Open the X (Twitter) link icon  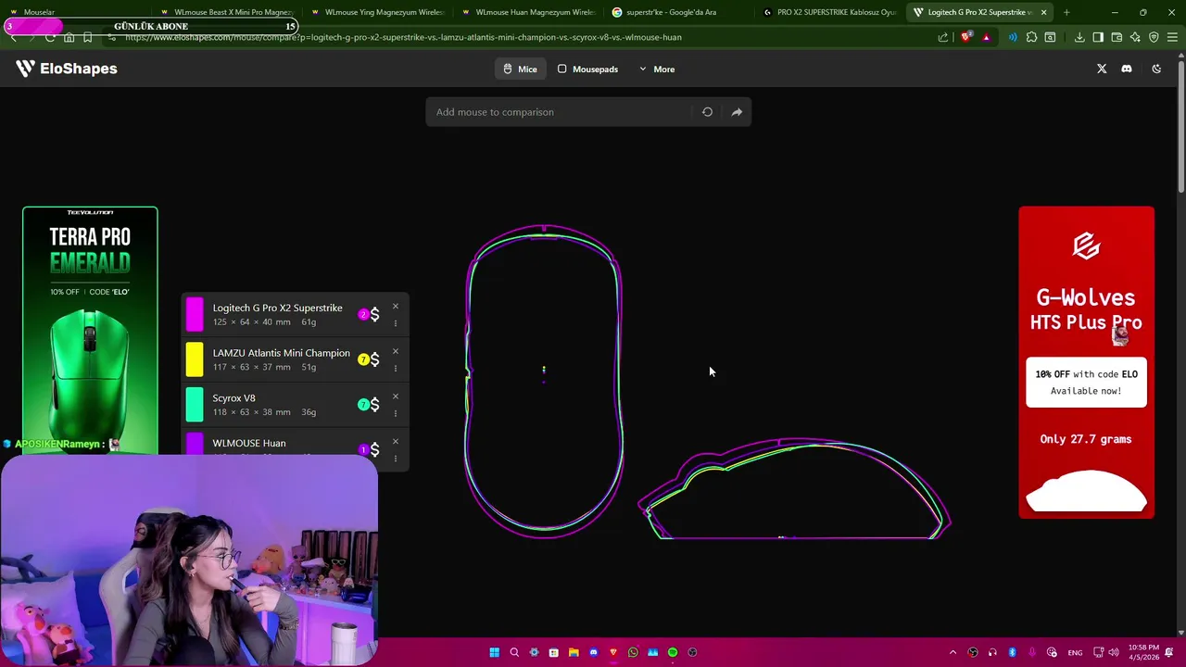1102,69
